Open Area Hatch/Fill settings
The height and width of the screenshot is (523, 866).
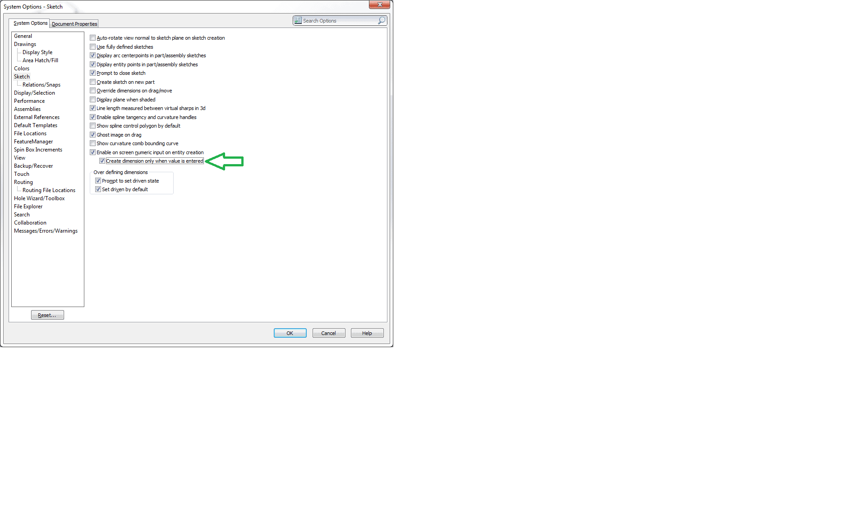pyautogui.click(x=40, y=60)
